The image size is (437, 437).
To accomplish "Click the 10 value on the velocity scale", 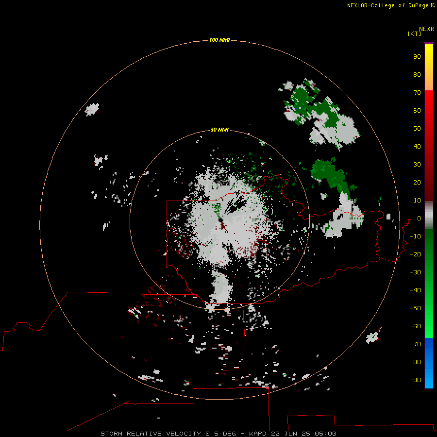I will (417, 201).
